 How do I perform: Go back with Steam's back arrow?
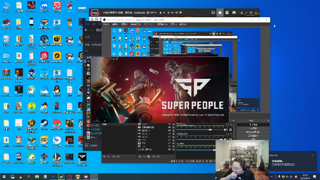pyautogui.click(x=86, y=30)
